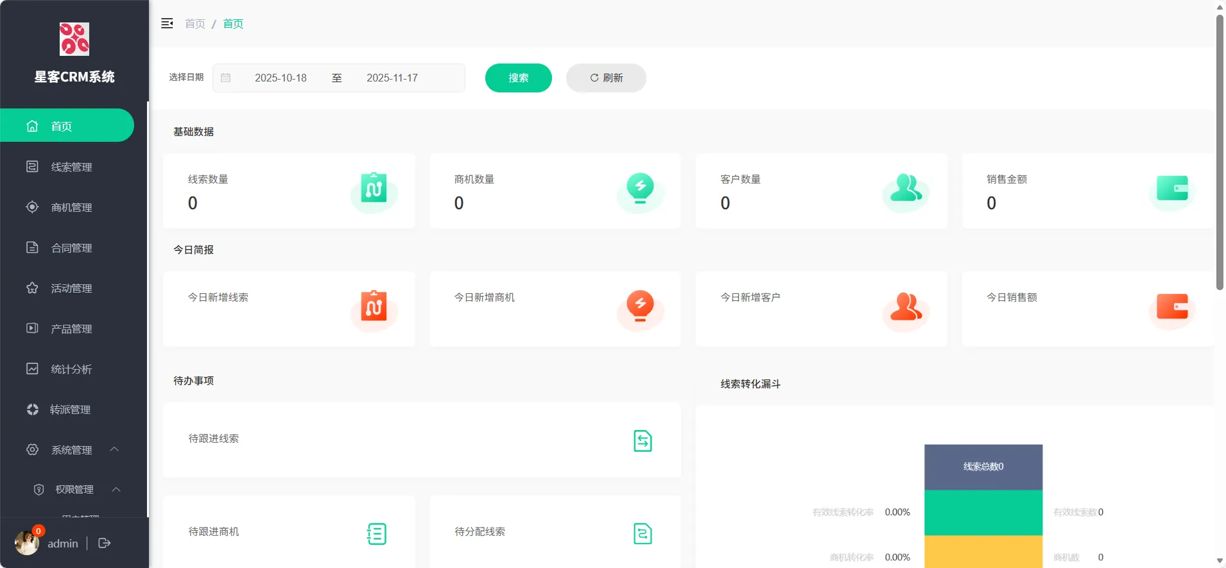Open the 待跟进线索 document icon

(x=643, y=441)
